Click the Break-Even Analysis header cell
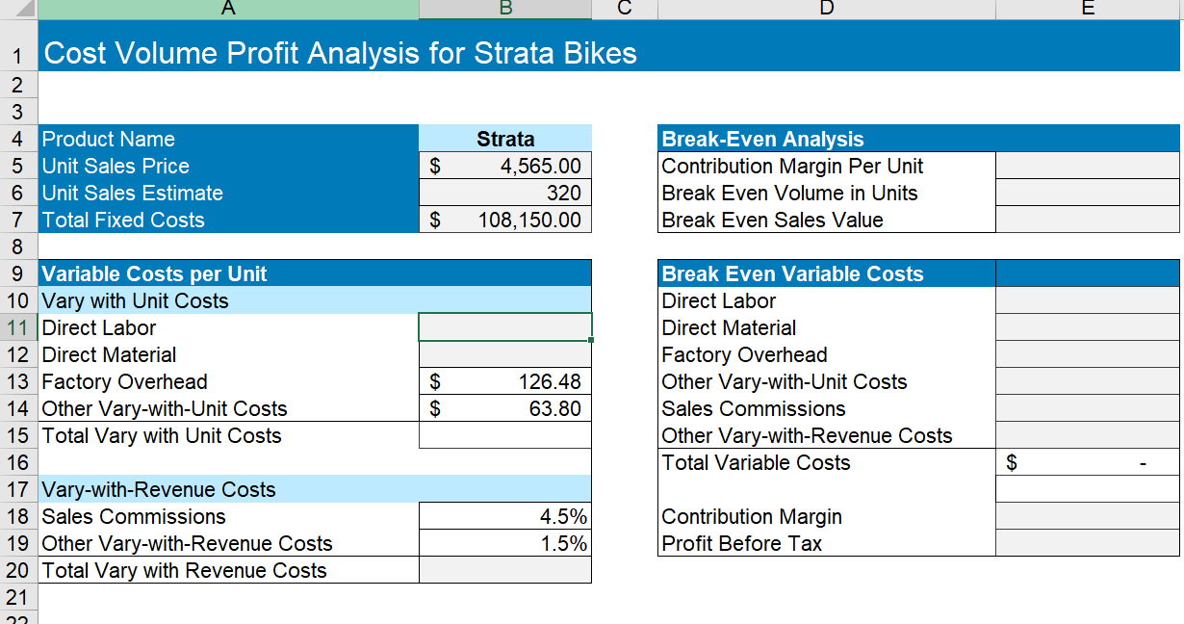The height and width of the screenshot is (624, 1184). [826, 139]
